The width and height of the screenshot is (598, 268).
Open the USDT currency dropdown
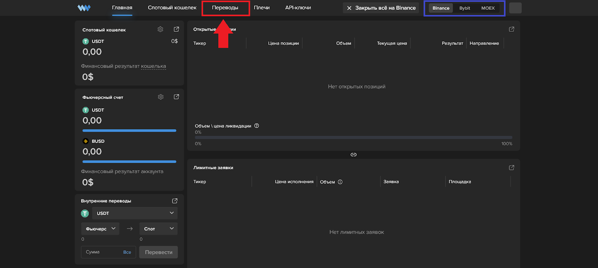(x=135, y=213)
